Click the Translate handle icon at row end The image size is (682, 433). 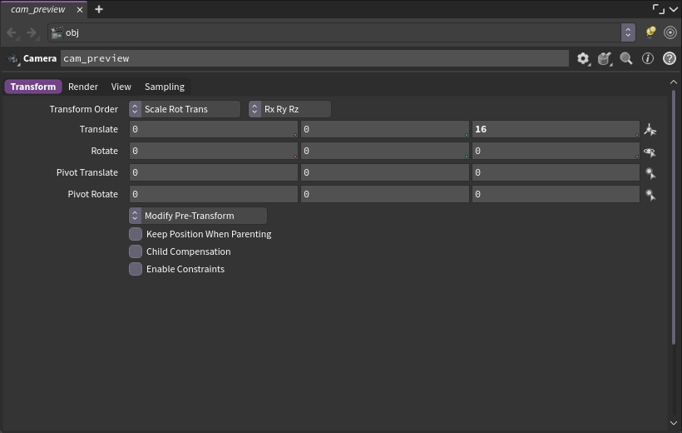click(650, 130)
